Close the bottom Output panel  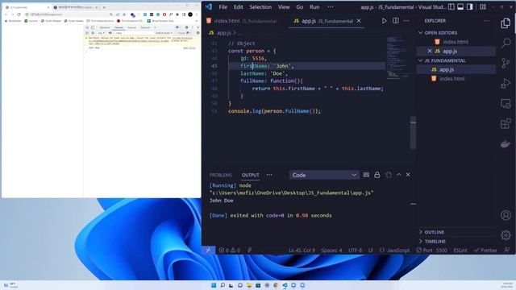click(408, 175)
